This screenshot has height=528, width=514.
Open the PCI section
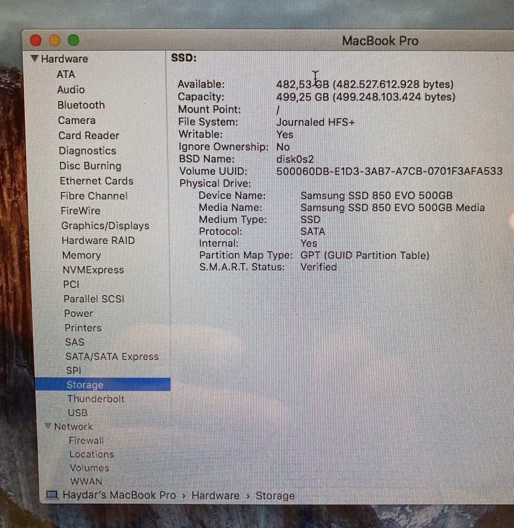71,284
